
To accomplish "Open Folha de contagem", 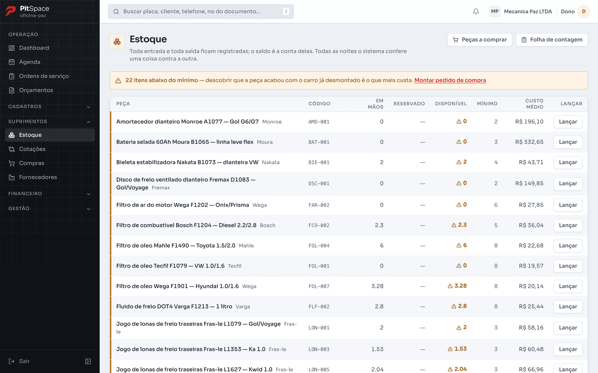I will tap(552, 40).
